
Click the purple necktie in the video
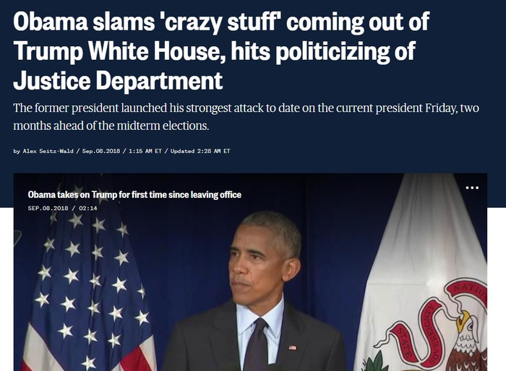click(x=258, y=345)
